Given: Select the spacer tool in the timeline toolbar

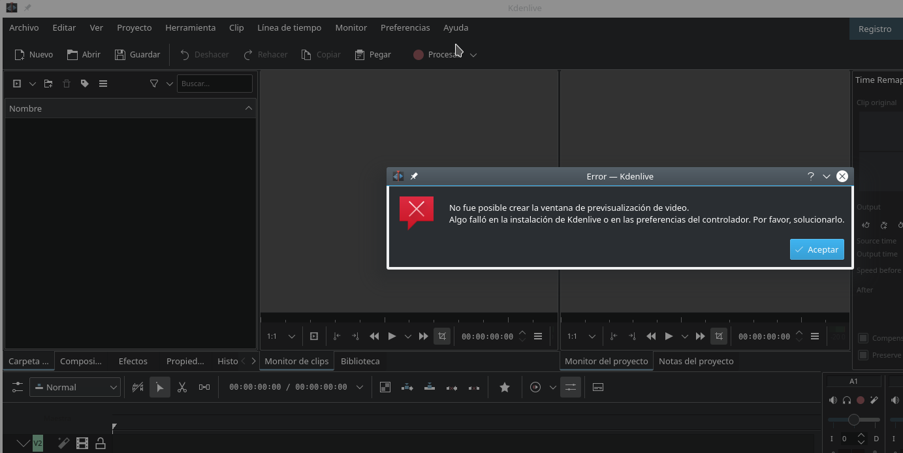Looking at the screenshot, I should point(204,387).
